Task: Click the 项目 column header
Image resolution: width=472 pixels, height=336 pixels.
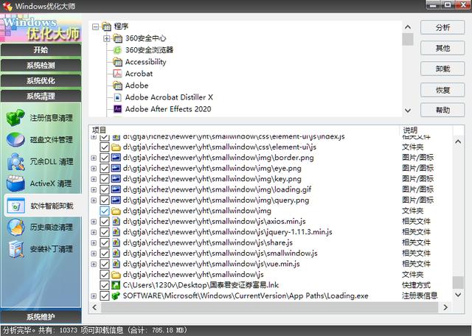Action: [x=244, y=130]
